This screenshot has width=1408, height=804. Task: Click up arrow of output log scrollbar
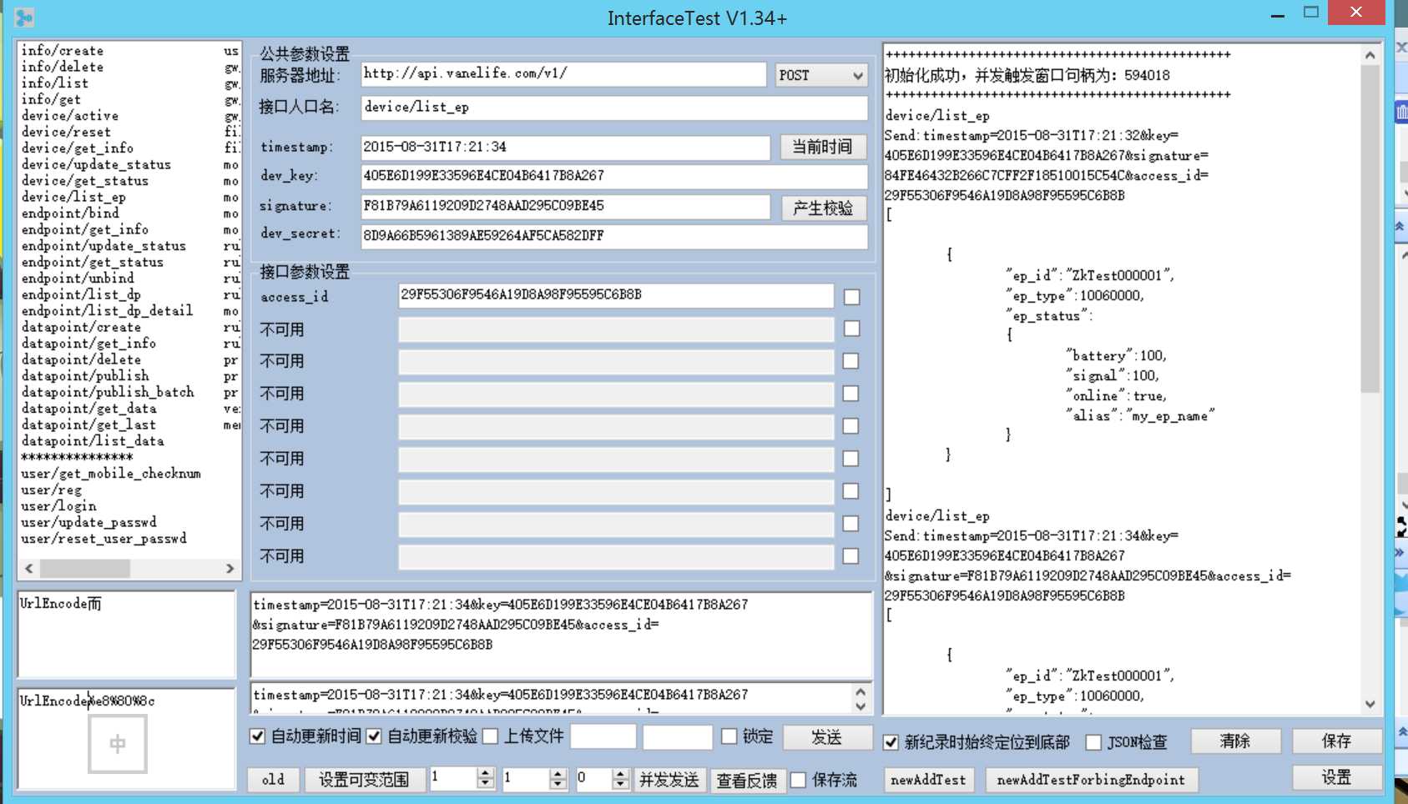click(x=1370, y=55)
